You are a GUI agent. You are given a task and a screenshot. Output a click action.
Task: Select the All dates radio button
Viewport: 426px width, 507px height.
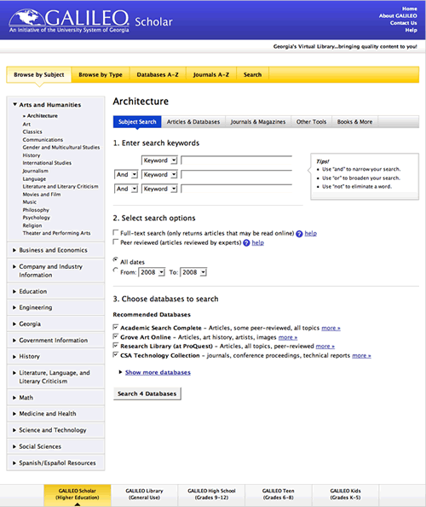click(115, 259)
